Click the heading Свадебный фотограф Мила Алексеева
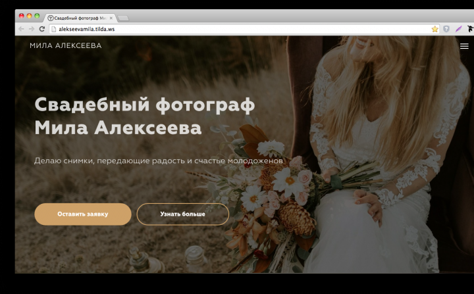The width and height of the screenshot is (474, 294). [x=145, y=116]
